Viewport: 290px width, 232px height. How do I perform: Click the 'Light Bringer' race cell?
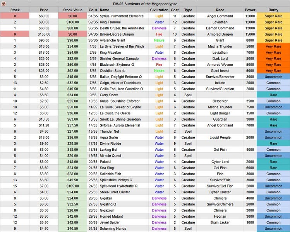(x=220, y=113)
